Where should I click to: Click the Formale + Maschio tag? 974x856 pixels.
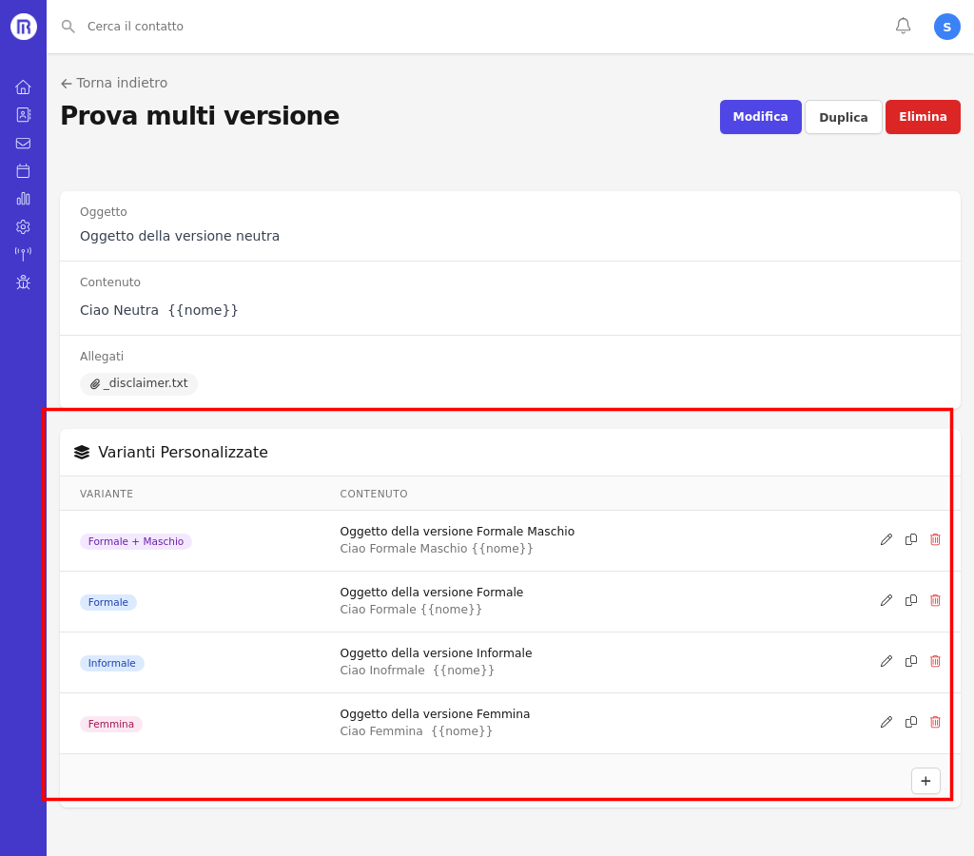tap(135, 541)
